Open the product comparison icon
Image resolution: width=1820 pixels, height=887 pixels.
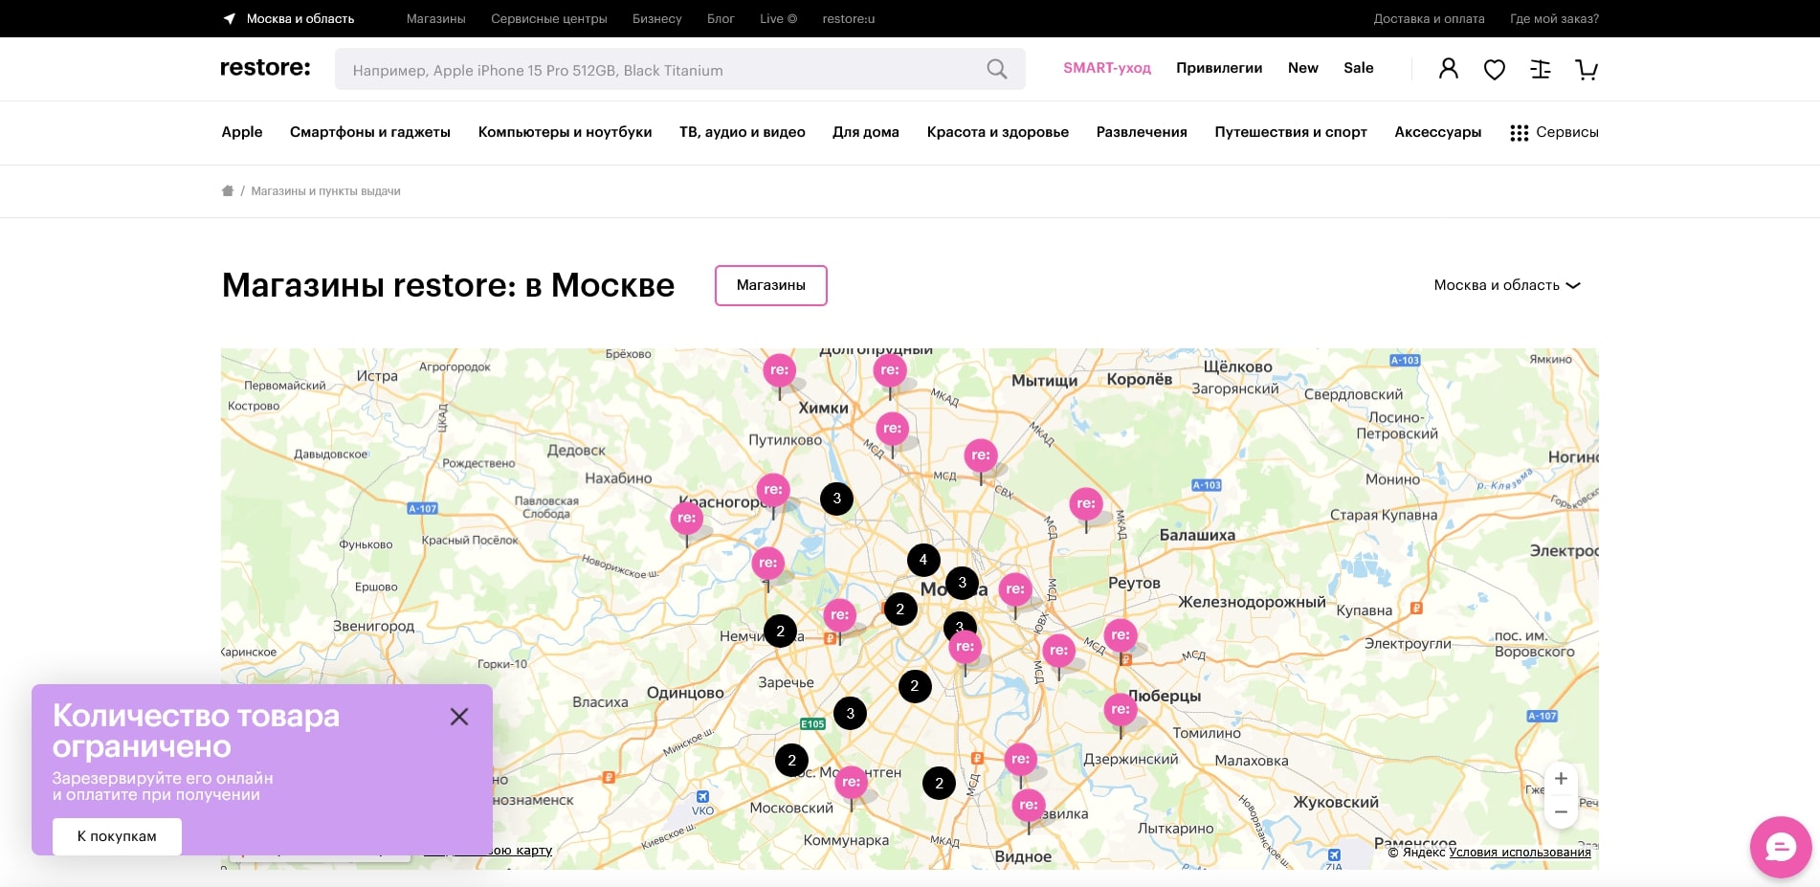click(1540, 69)
